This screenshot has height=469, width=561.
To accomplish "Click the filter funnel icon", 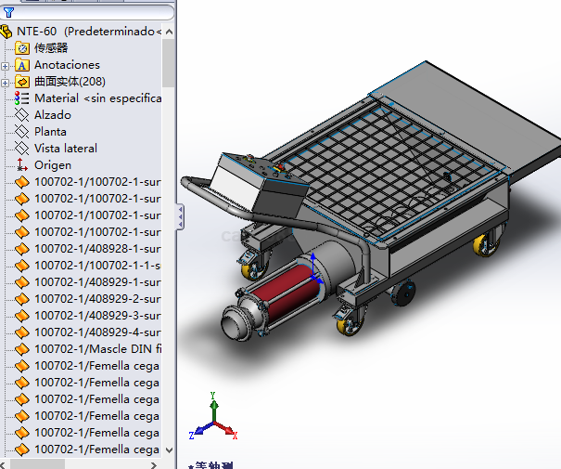I will tap(8, 13).
